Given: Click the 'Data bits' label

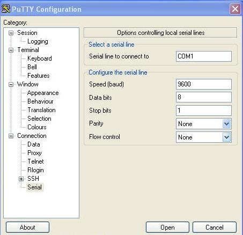Looking at the screenshot, I should (100, 98).
